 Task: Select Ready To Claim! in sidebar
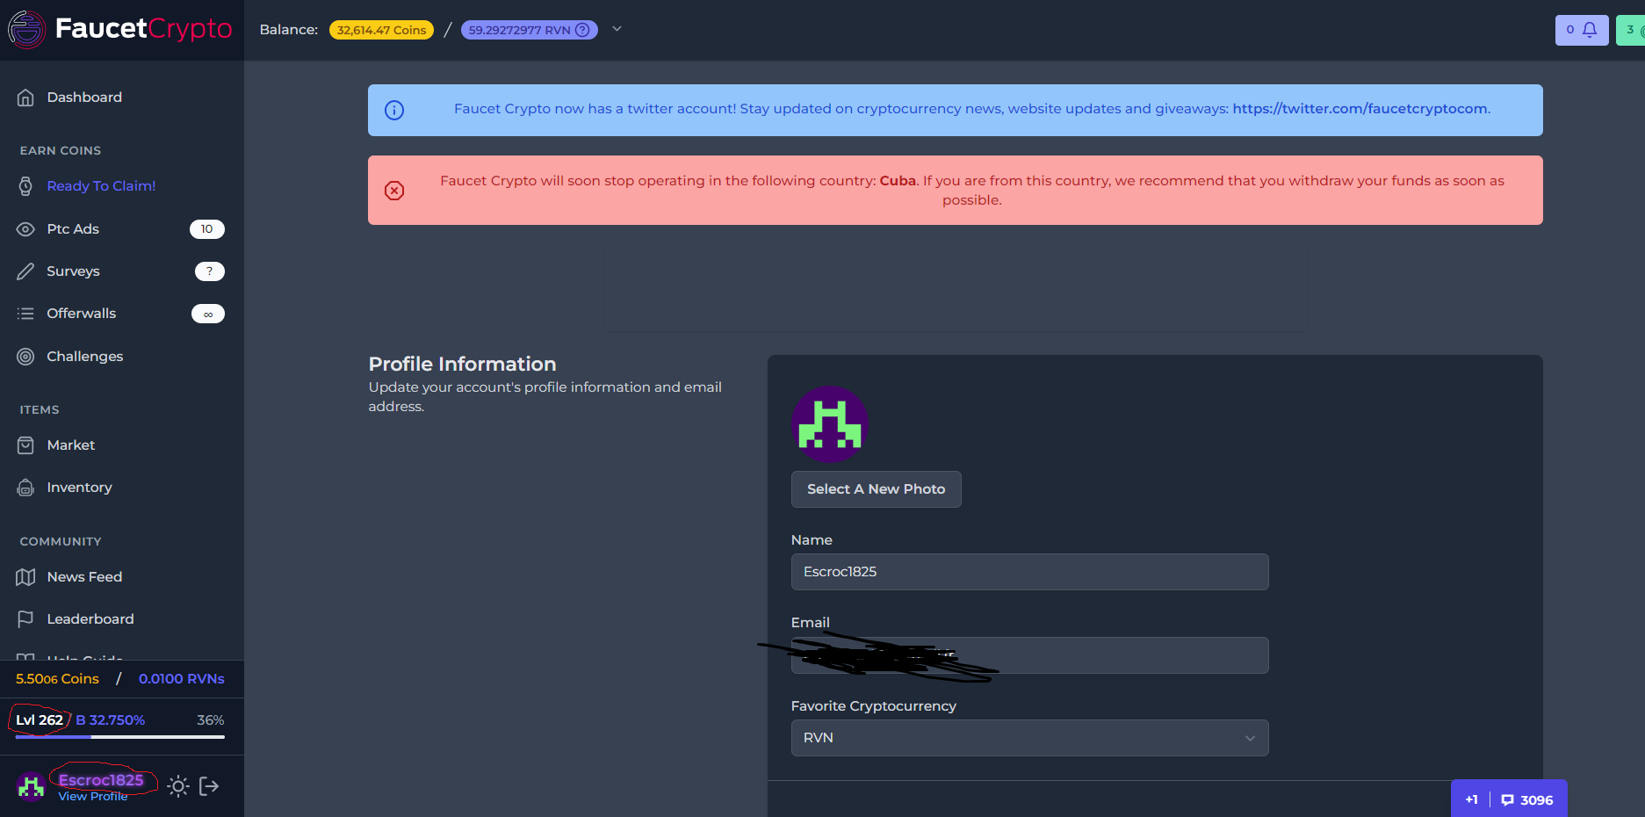101,186
